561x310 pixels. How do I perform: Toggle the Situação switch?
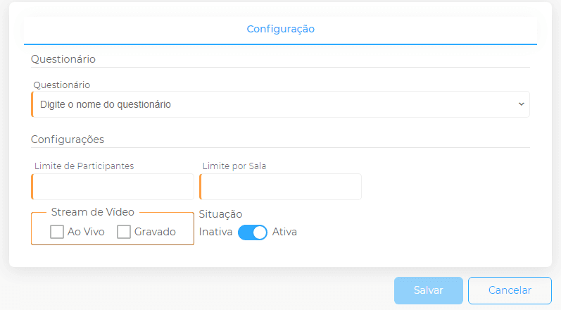pyautogui.click(x=253, y=232)
